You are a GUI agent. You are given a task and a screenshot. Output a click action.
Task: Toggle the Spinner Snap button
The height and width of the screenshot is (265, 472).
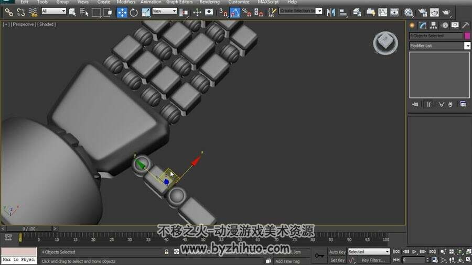(259, 13)
